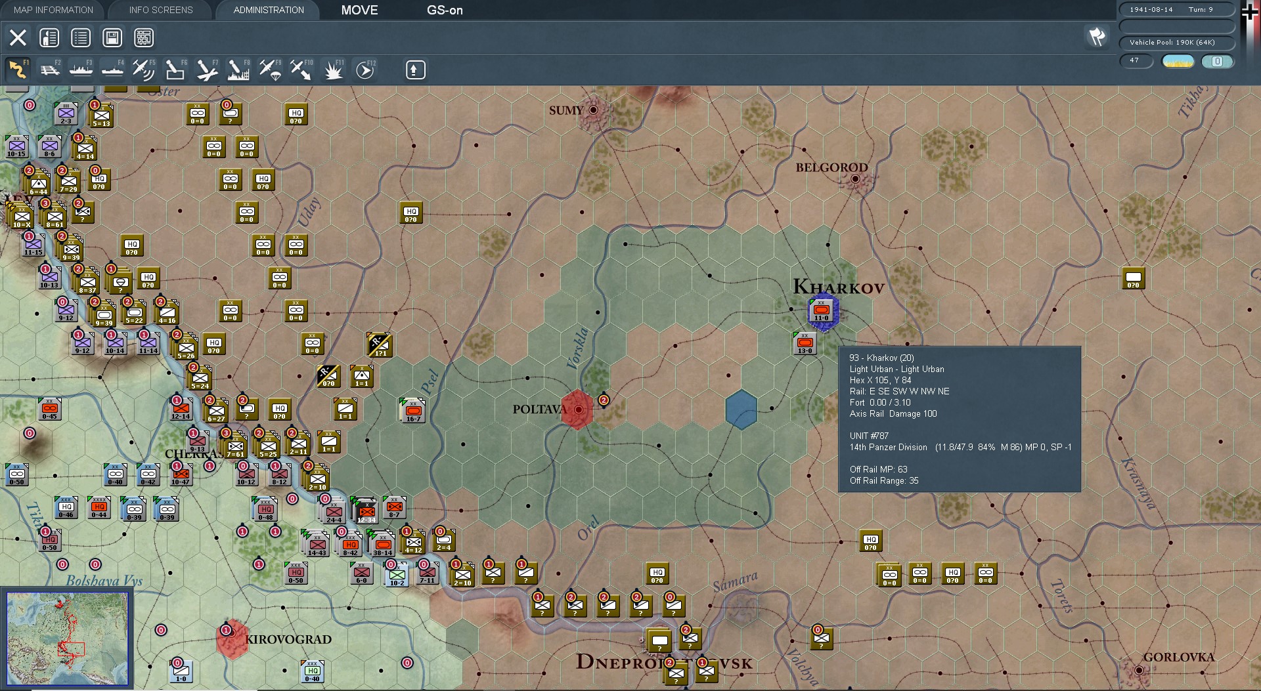This screenshot has width=1261, height=691.
Task: Select the panzer counter labeled 13-0
Action: point(805,344)
